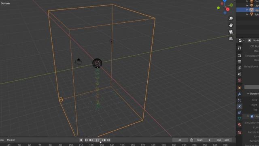Open the World properties tab

(240, 80)
